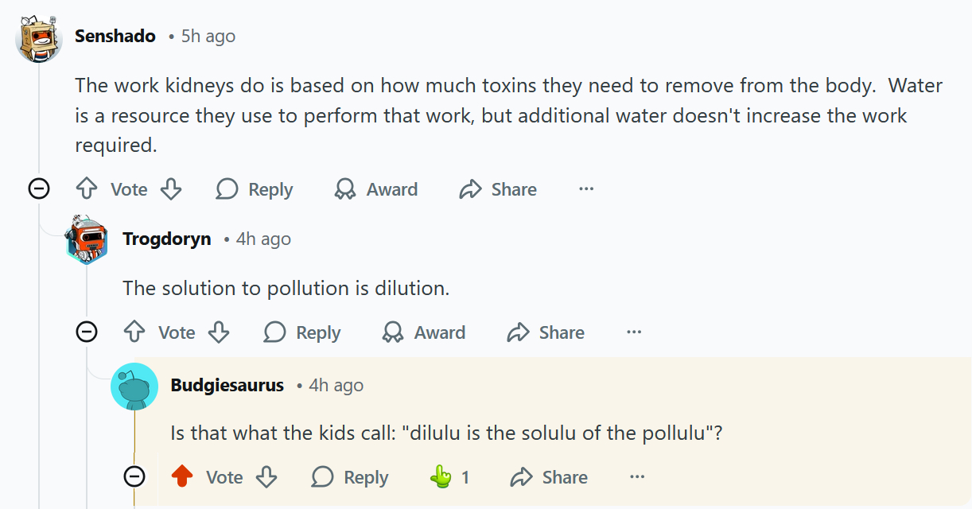Open Budgiesaurus's profile via username
Viewport: 972px width, 509px height.
[227, 385]
